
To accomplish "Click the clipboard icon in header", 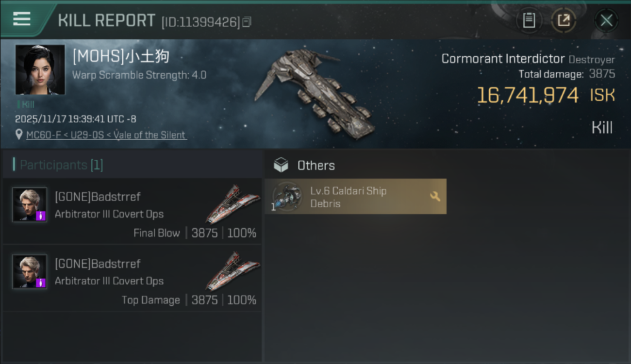I will pos(529,20).
